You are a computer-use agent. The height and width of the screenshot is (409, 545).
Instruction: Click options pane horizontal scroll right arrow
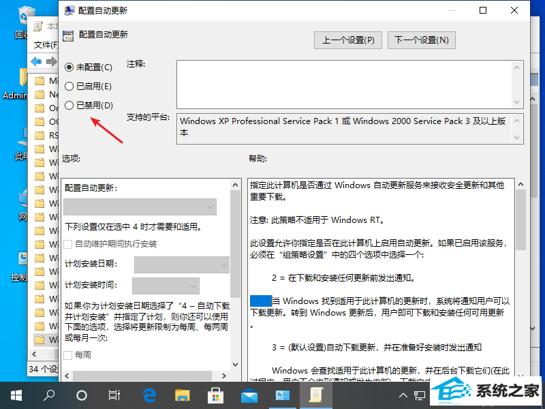[224, 376]
